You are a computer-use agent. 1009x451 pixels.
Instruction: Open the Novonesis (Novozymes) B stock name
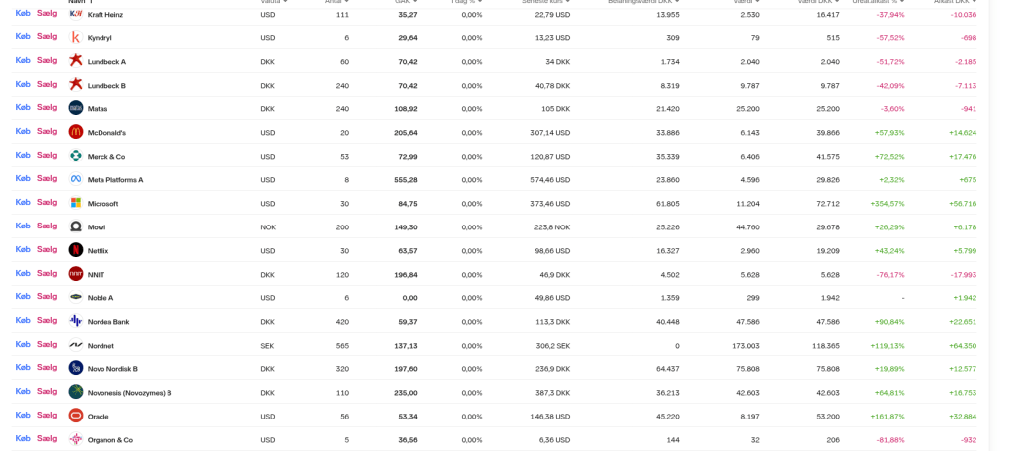tap(129, 393)
